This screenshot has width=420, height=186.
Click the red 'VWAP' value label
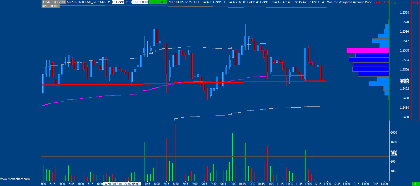381,2
